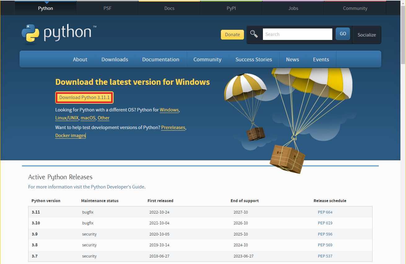The height and width of the screenshot is (264, 406).
Task: Focus the Search input field
Action: pyautogui.click(x=298, y=34)
